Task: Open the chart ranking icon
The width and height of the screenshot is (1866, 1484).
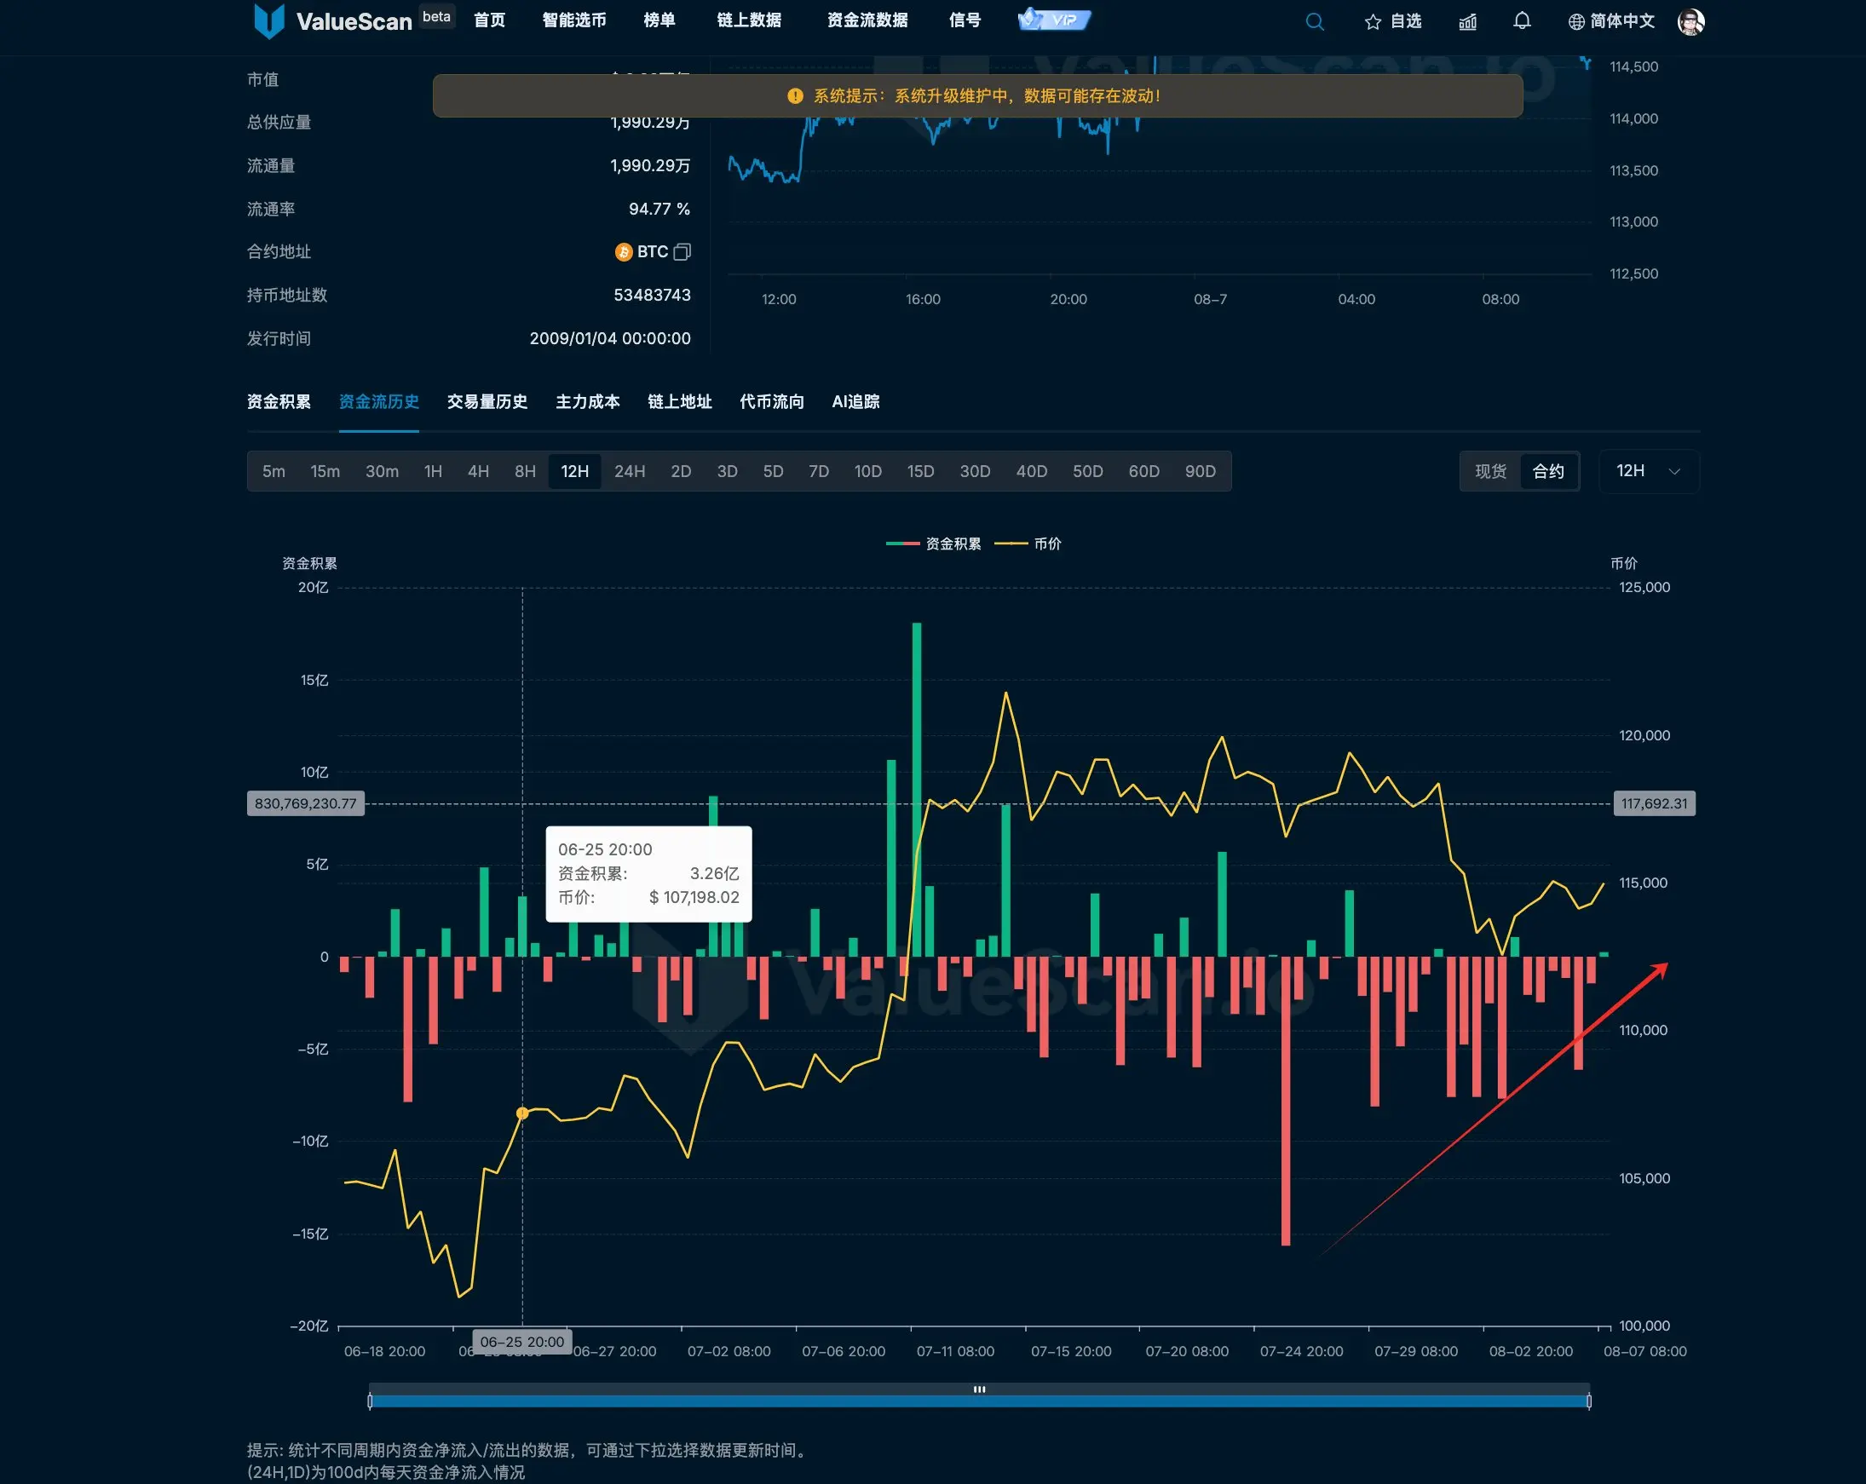Action: [x=1467, y=21]
